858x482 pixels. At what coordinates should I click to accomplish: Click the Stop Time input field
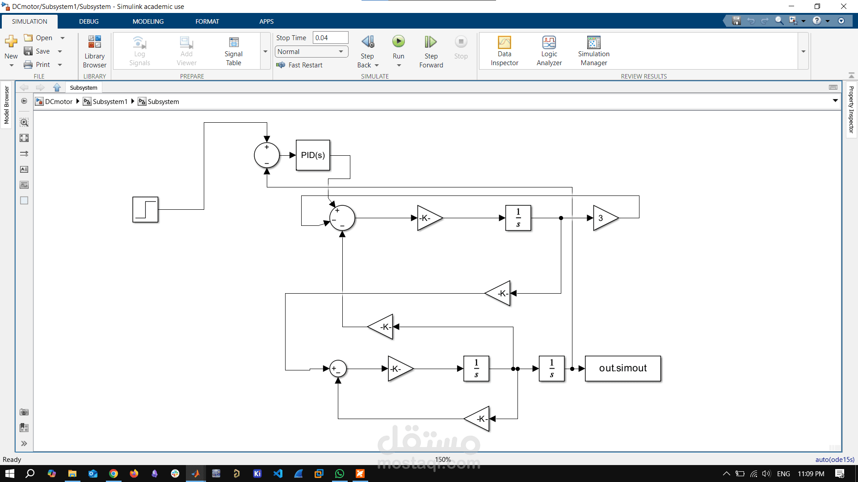(330, 38)
